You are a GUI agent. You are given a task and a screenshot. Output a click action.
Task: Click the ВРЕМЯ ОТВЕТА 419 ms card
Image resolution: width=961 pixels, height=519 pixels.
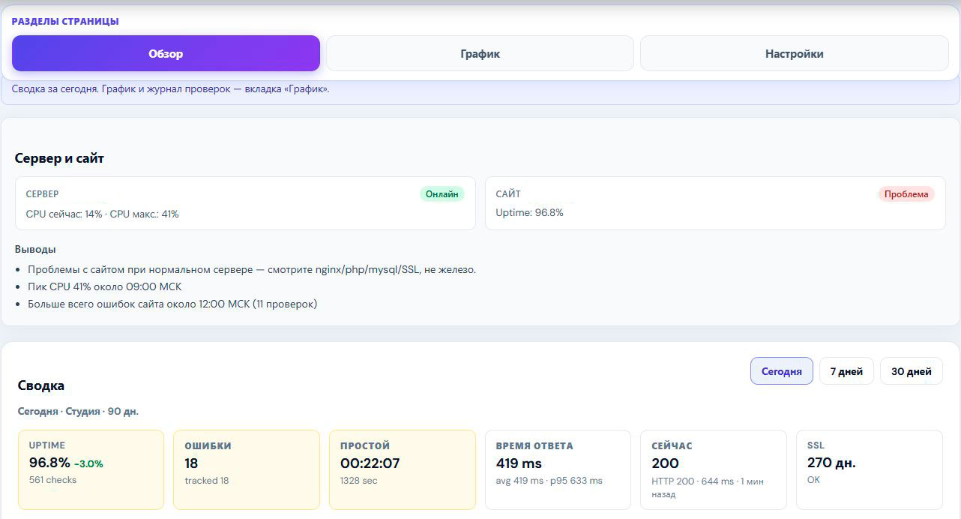click(x=558, y=469)
